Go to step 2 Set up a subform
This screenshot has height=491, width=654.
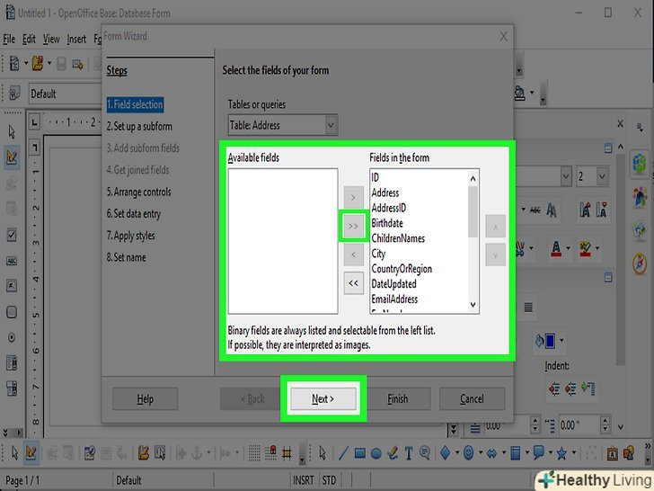coord(139,126)
